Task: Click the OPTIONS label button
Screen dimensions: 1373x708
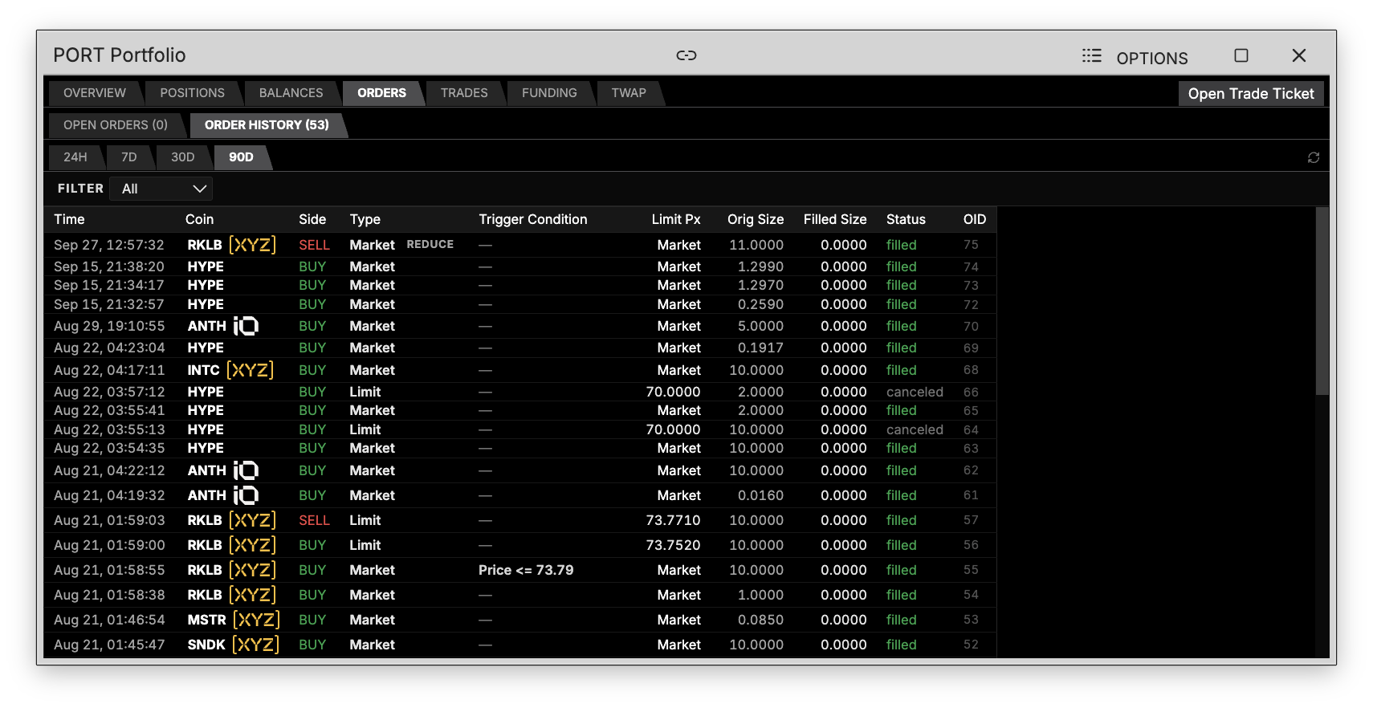Action: coord(1152,58)
